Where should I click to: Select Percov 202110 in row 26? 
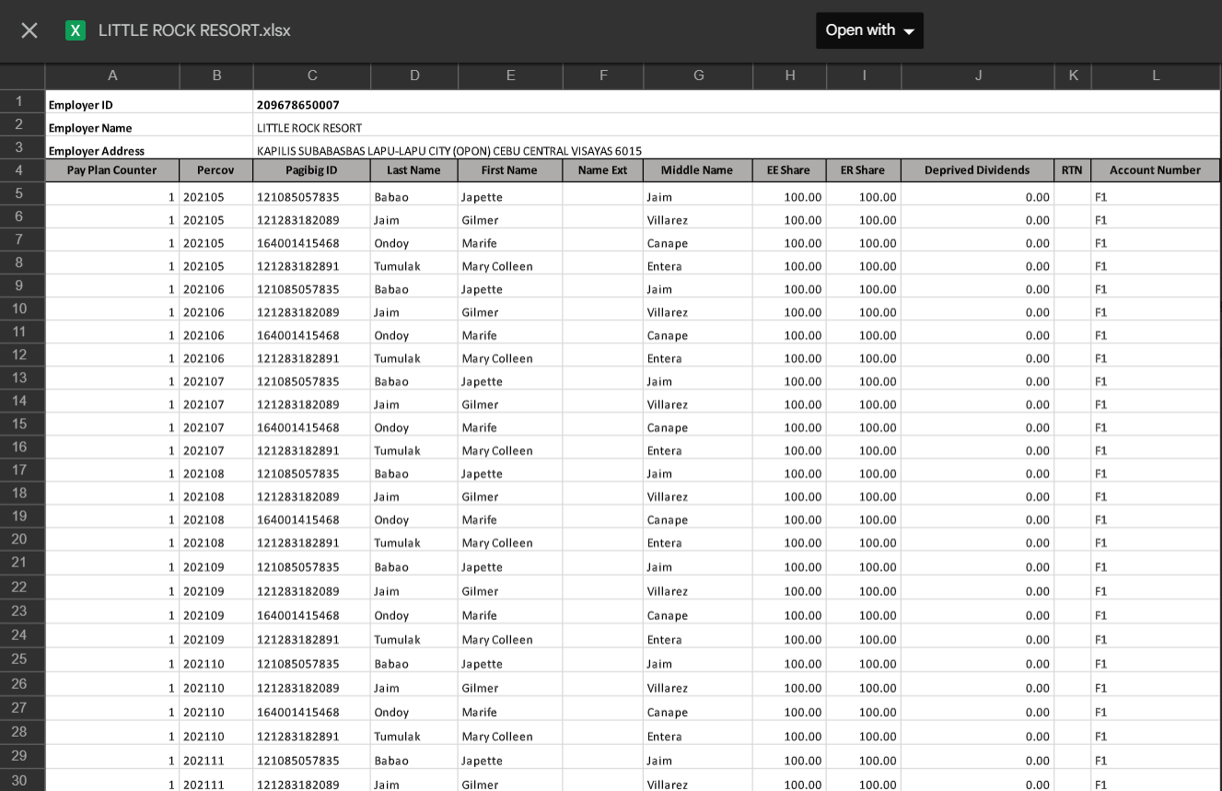pos(216,684)
